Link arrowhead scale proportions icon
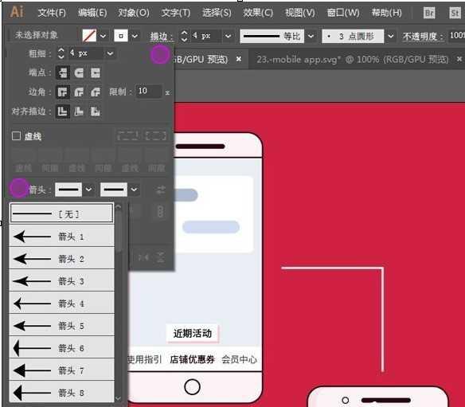The width and height of the screenshot is (465, 407). pos(160,212)
